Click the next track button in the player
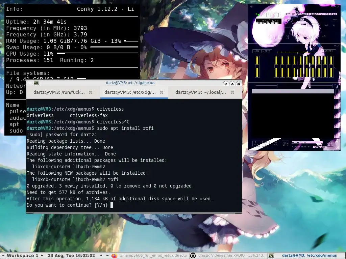The height and width of the screenshot is (259, 346). [x=288, y=37]
